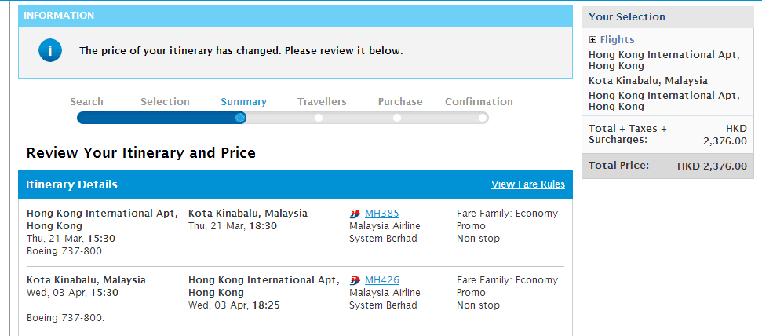Select the Summary step label
The width and height of the screenshot is (762, 336).
243,102
